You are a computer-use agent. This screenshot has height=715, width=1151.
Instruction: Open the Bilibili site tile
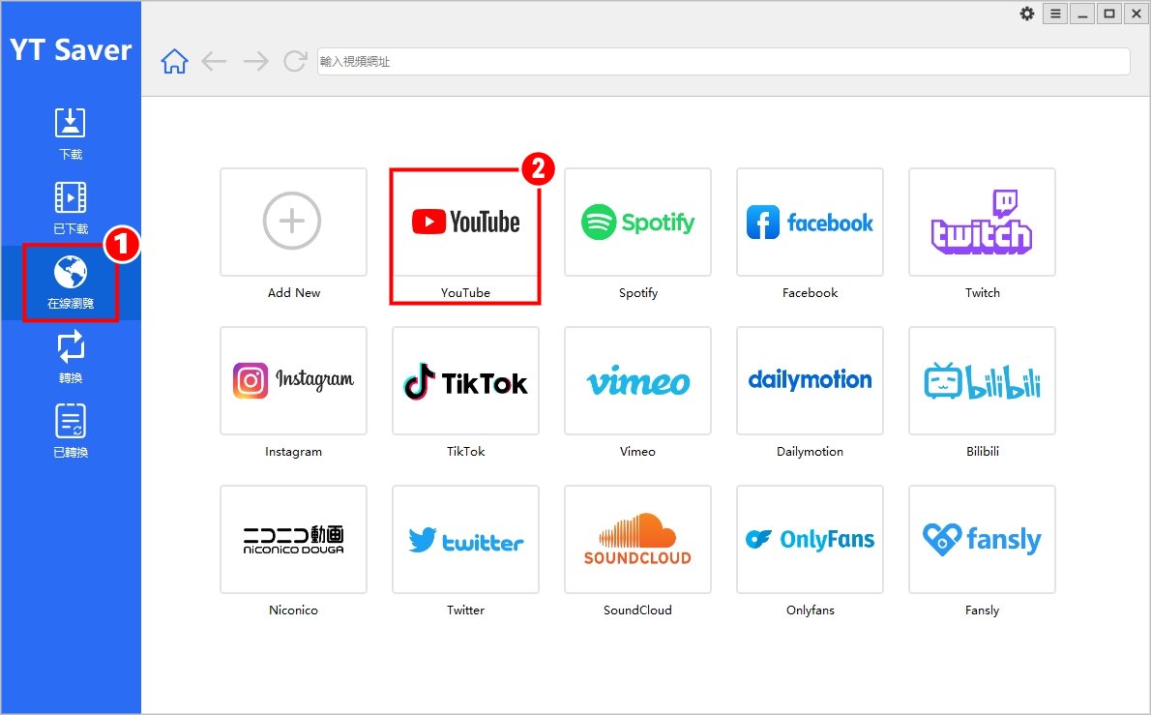coord(982,380)
